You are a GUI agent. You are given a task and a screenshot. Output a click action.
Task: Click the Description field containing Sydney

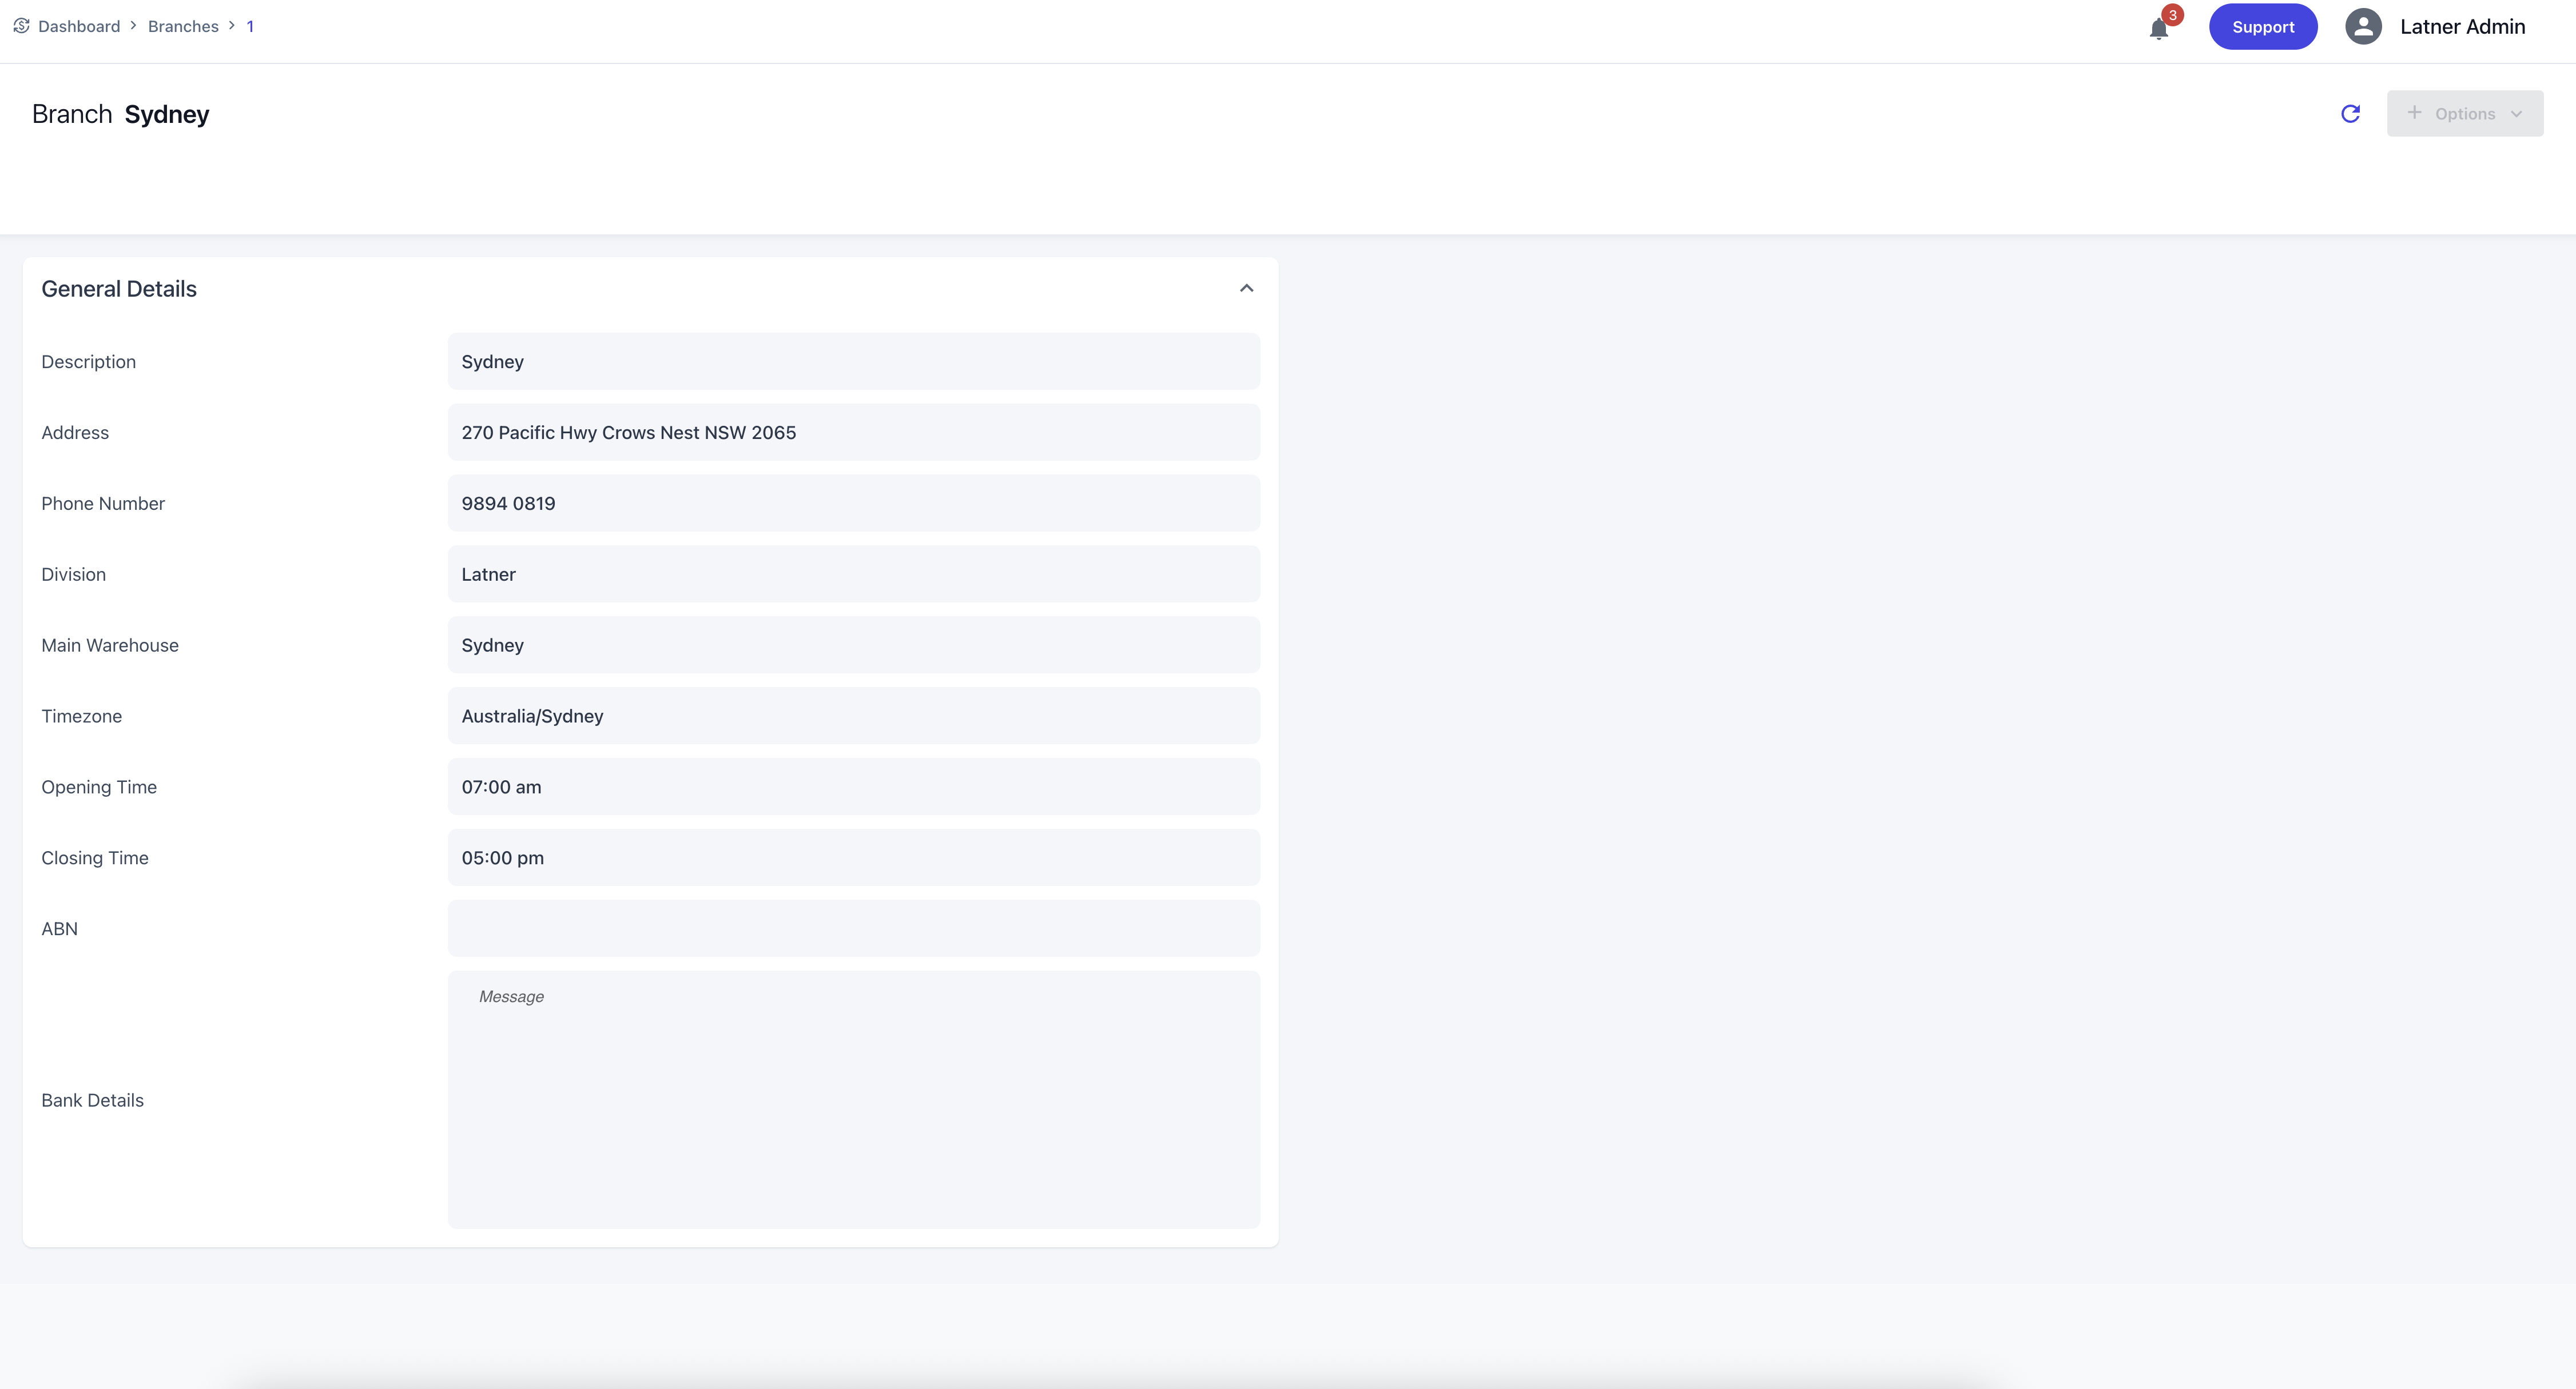(x=853, y=362)
